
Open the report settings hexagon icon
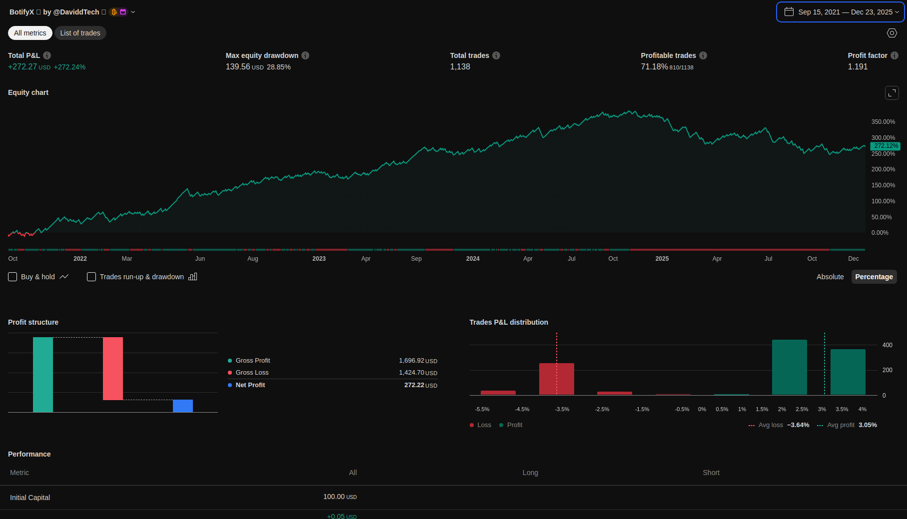tap(892, 33)
